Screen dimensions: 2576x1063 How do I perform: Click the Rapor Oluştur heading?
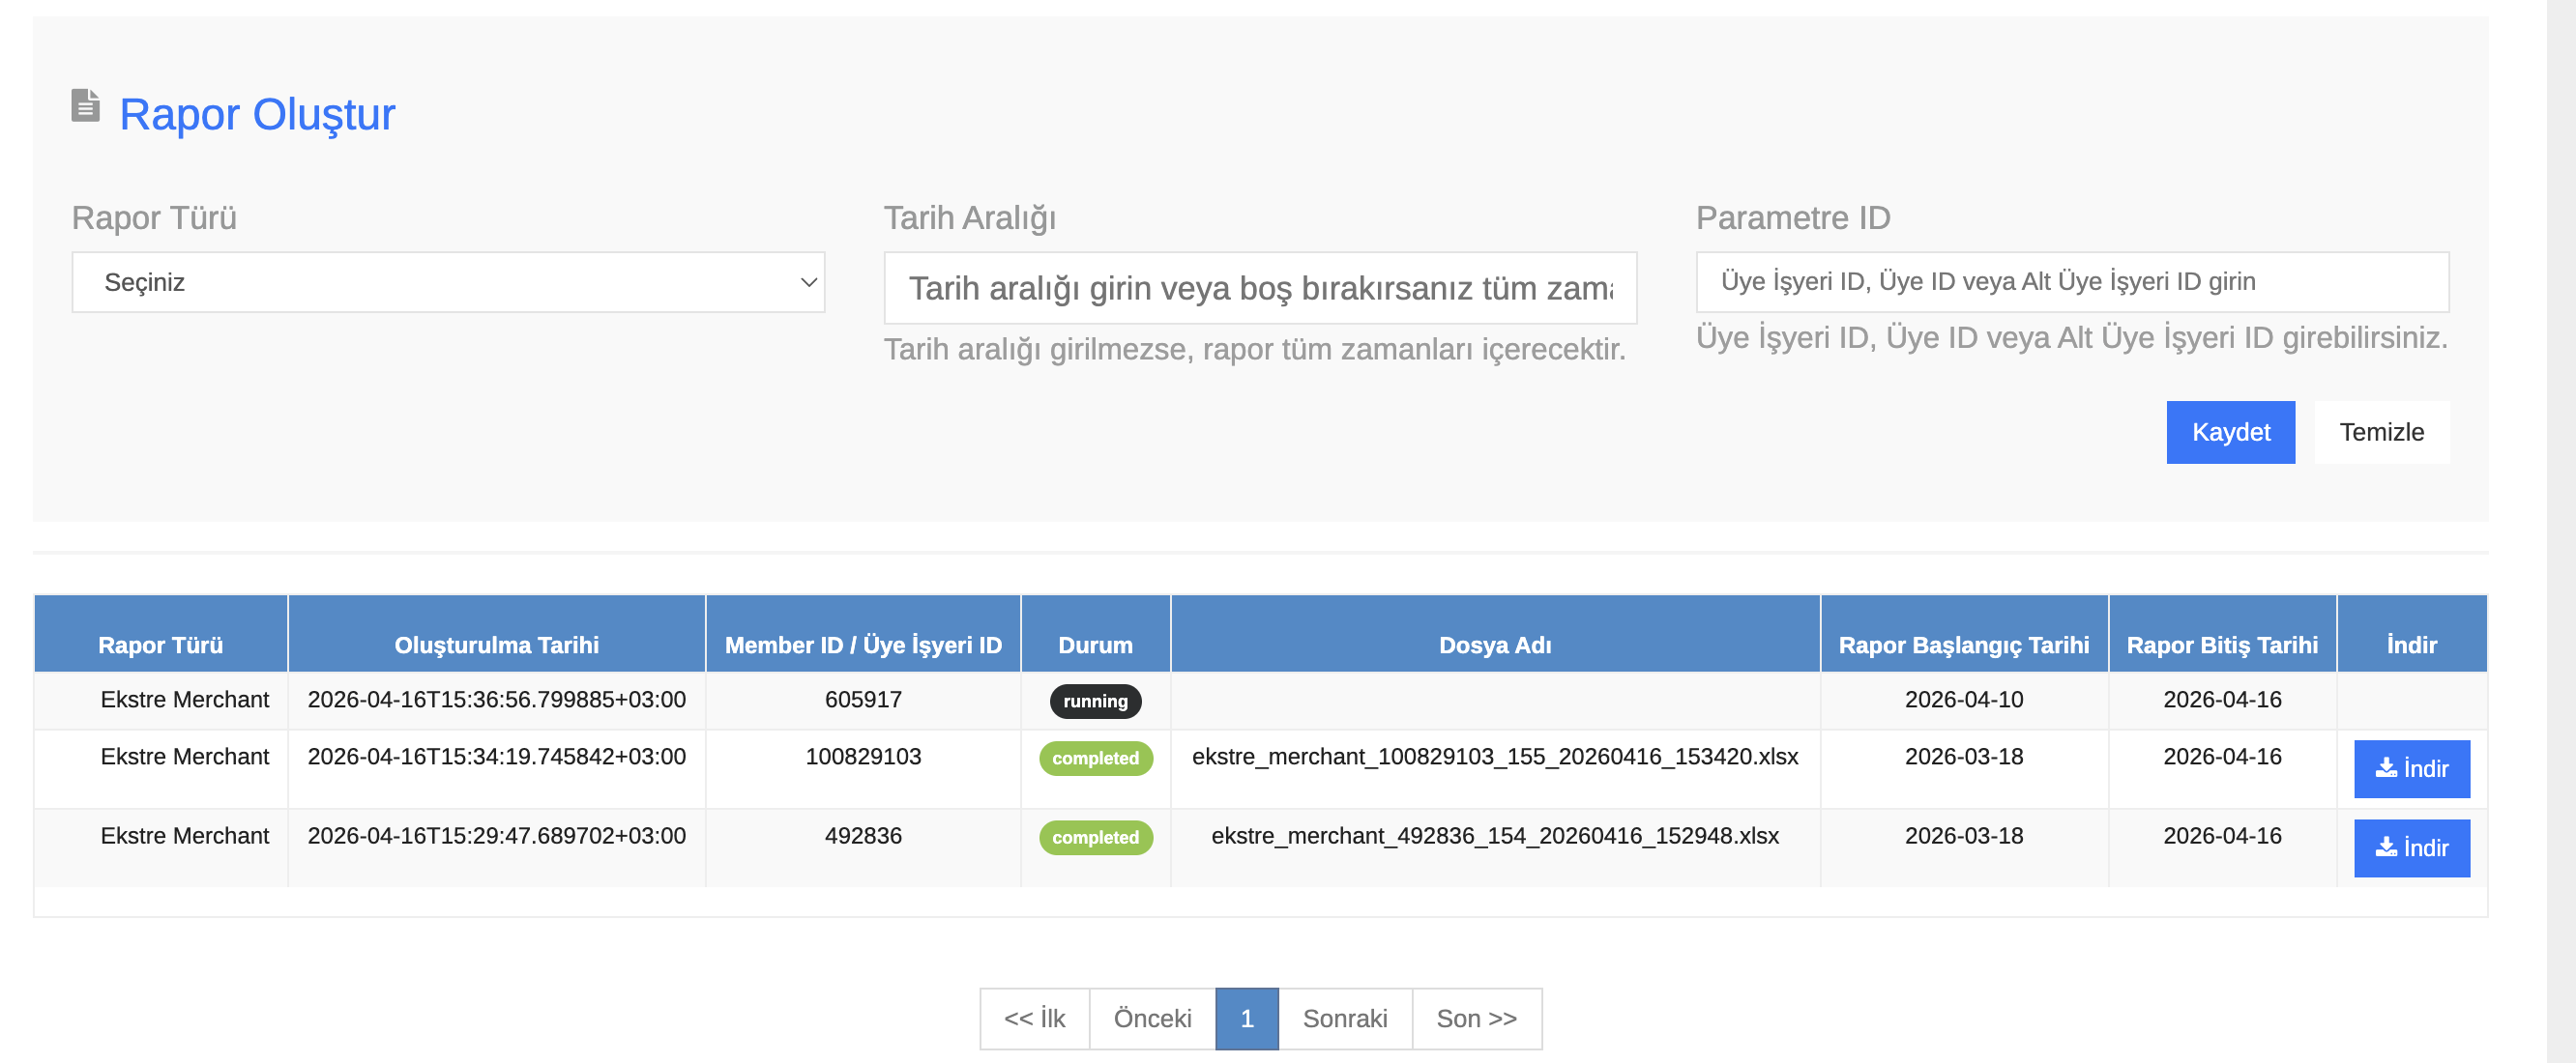257,114
